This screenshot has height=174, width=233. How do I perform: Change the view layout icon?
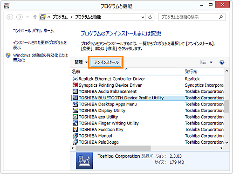pos(203,63)
